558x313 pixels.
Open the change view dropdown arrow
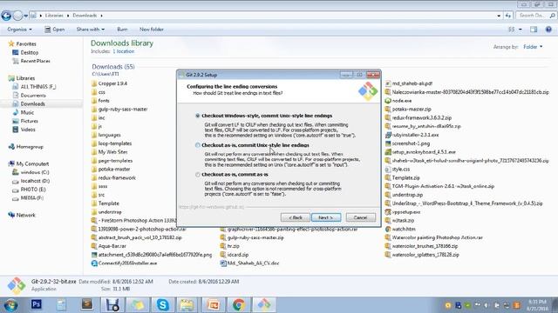point(521,30)
